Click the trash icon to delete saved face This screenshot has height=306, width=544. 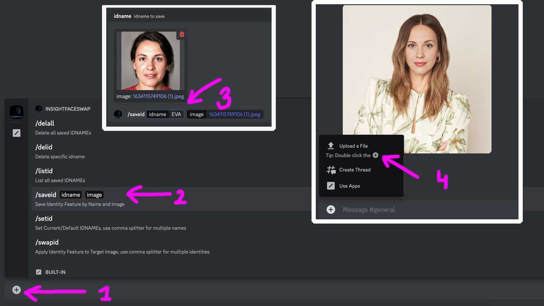pos(181,34)
